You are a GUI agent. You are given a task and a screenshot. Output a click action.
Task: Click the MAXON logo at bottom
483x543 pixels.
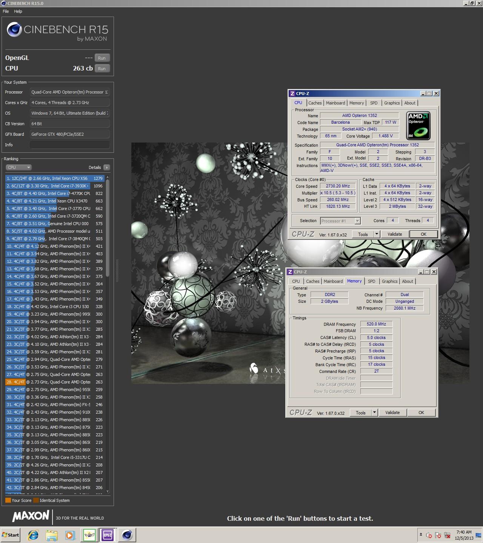click(31, 517)
